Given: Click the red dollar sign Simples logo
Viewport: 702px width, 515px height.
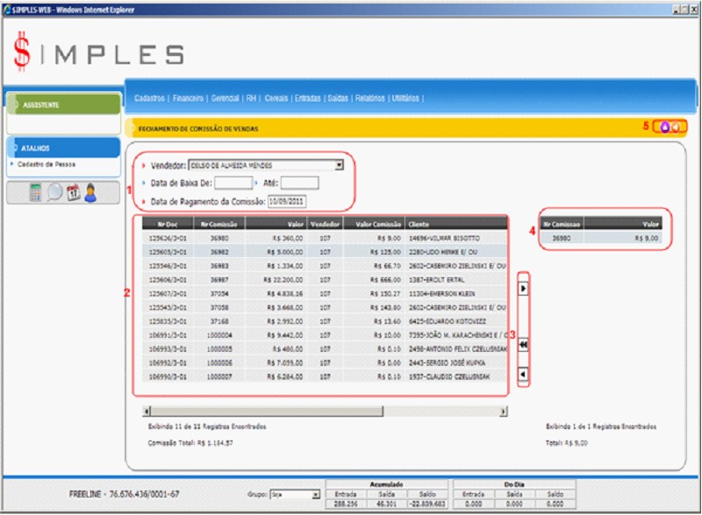Looking at the screenshot, I should 21,52.
